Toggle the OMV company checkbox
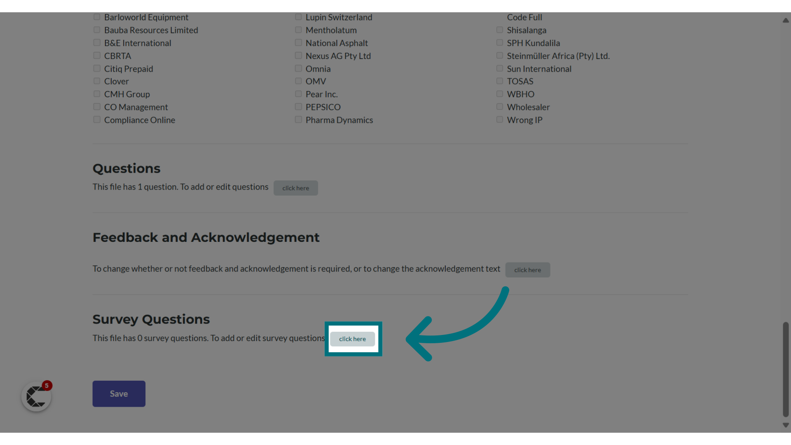 pyautogui.click(x=298, y=81)
